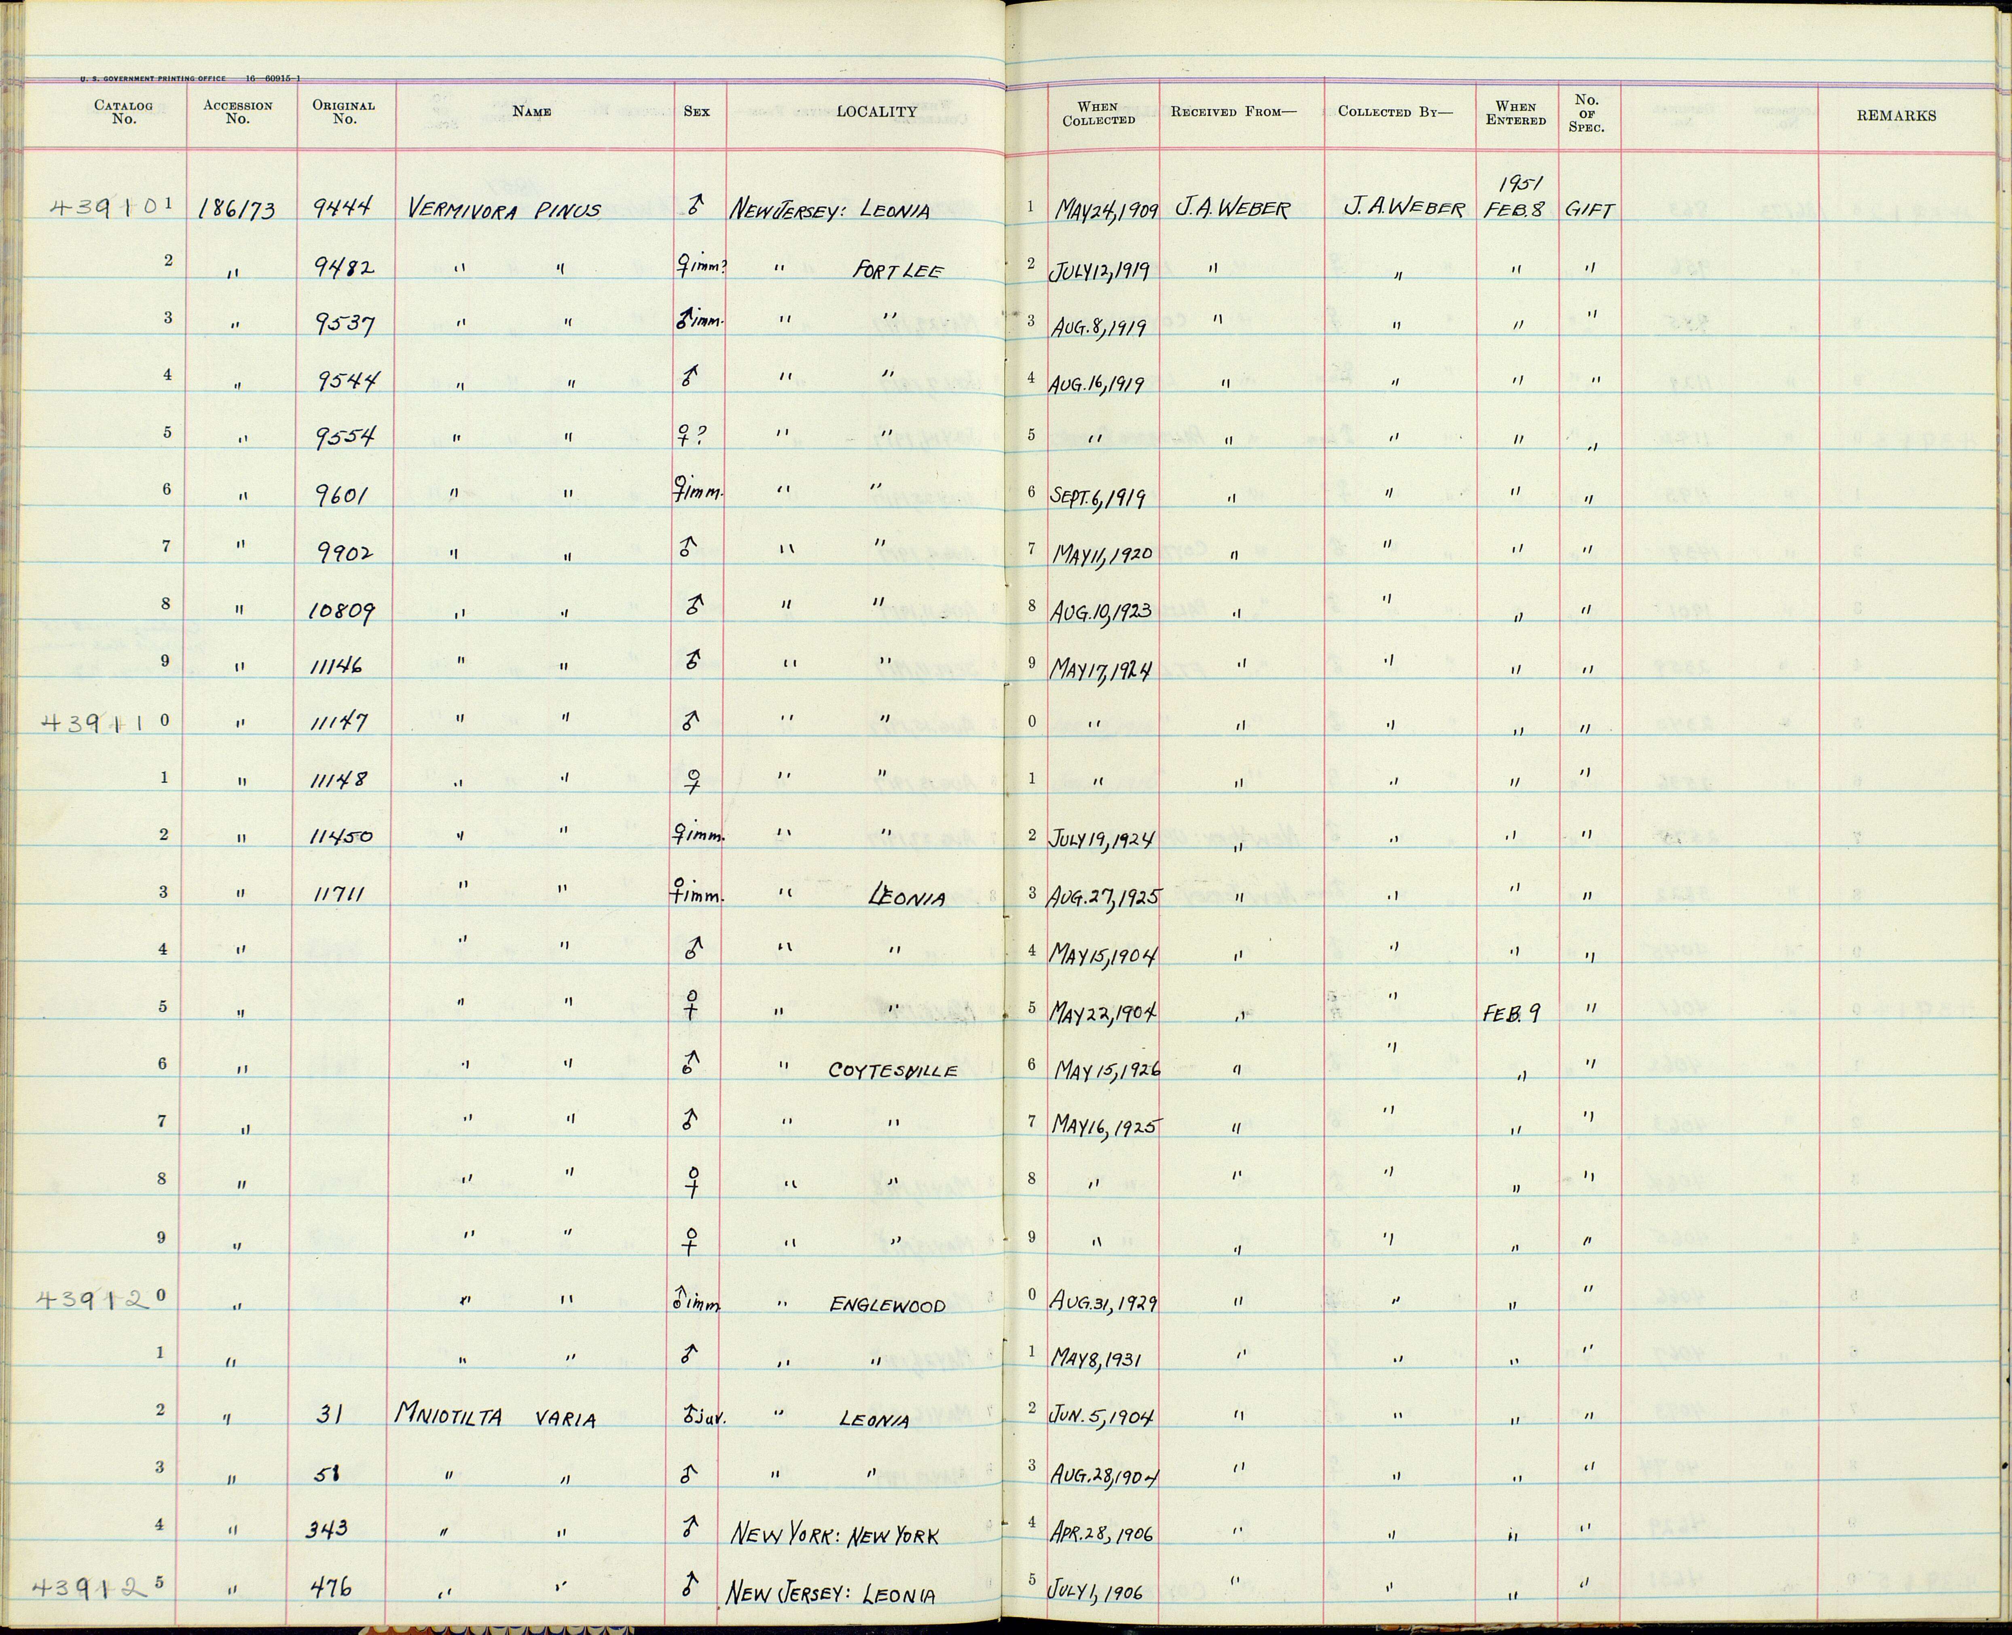Click original number 11450
Screen dimensions: 2012x1635
click(341, 836)
